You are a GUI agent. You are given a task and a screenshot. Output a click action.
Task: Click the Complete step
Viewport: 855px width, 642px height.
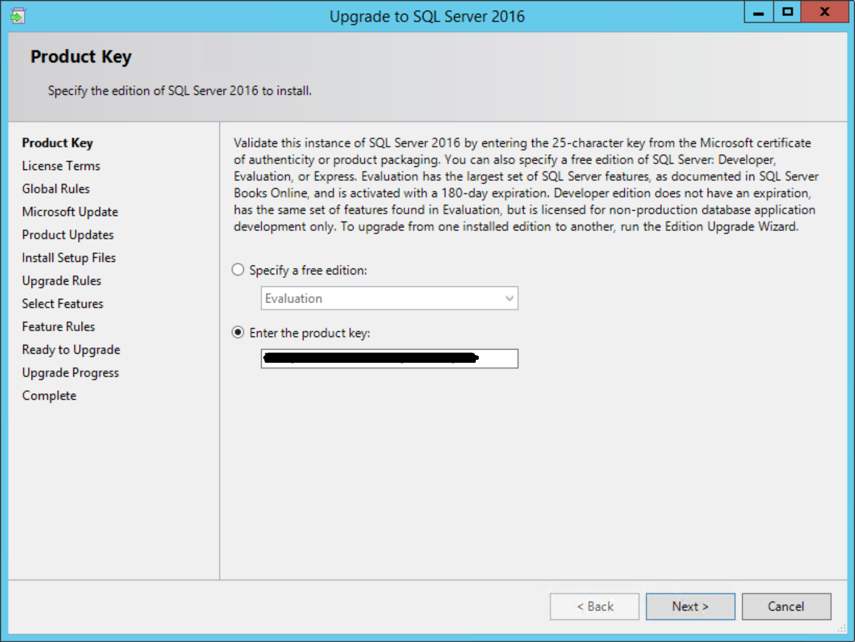click(49, 396)
